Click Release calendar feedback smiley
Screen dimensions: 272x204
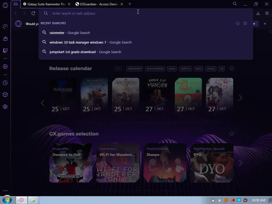[x=232, y=68]
